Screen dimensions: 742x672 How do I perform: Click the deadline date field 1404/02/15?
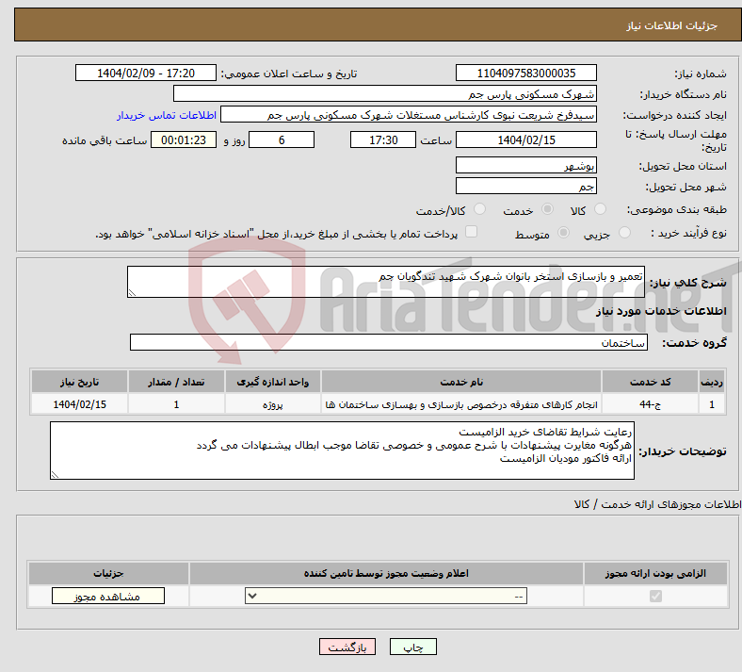pyautogui.click(x=525, y=139)
